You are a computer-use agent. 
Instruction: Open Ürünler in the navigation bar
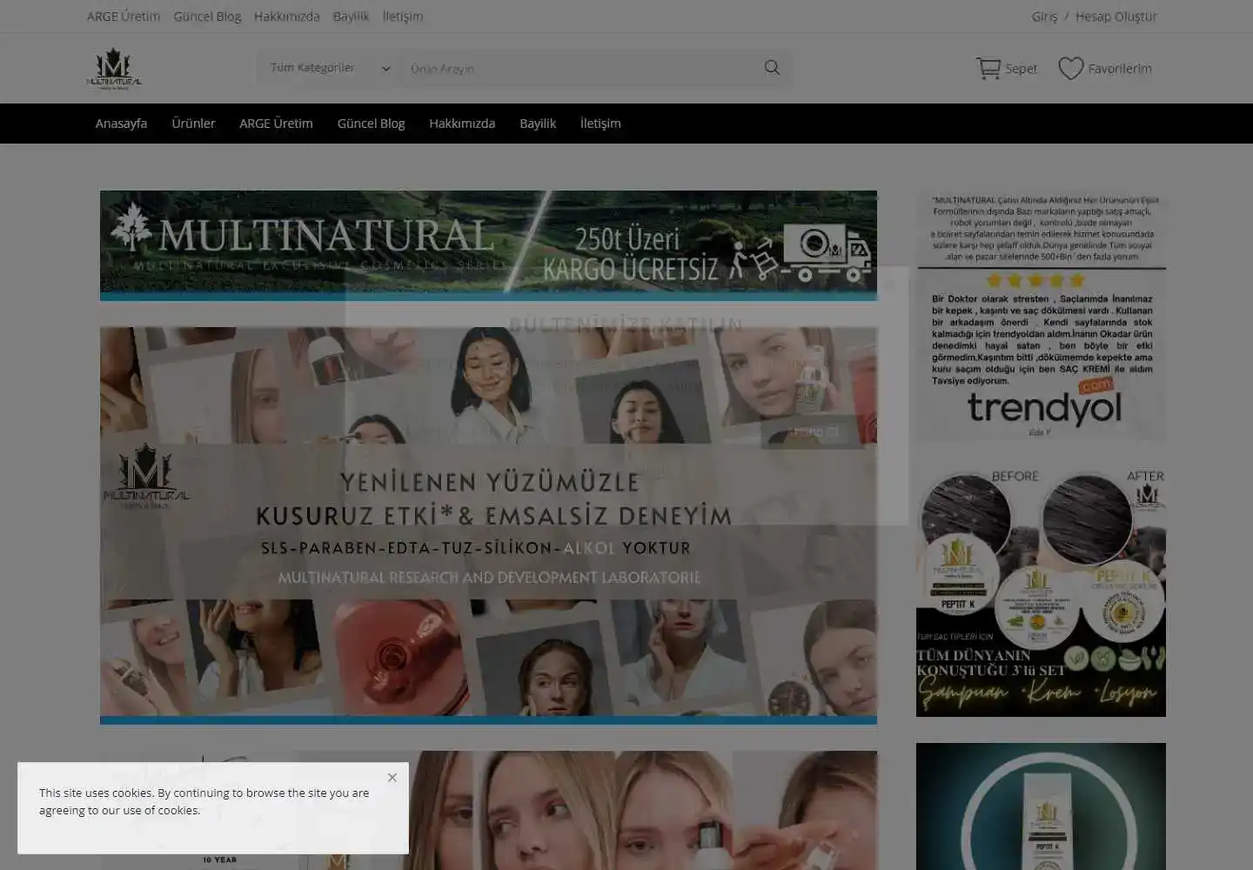point(193,124)
